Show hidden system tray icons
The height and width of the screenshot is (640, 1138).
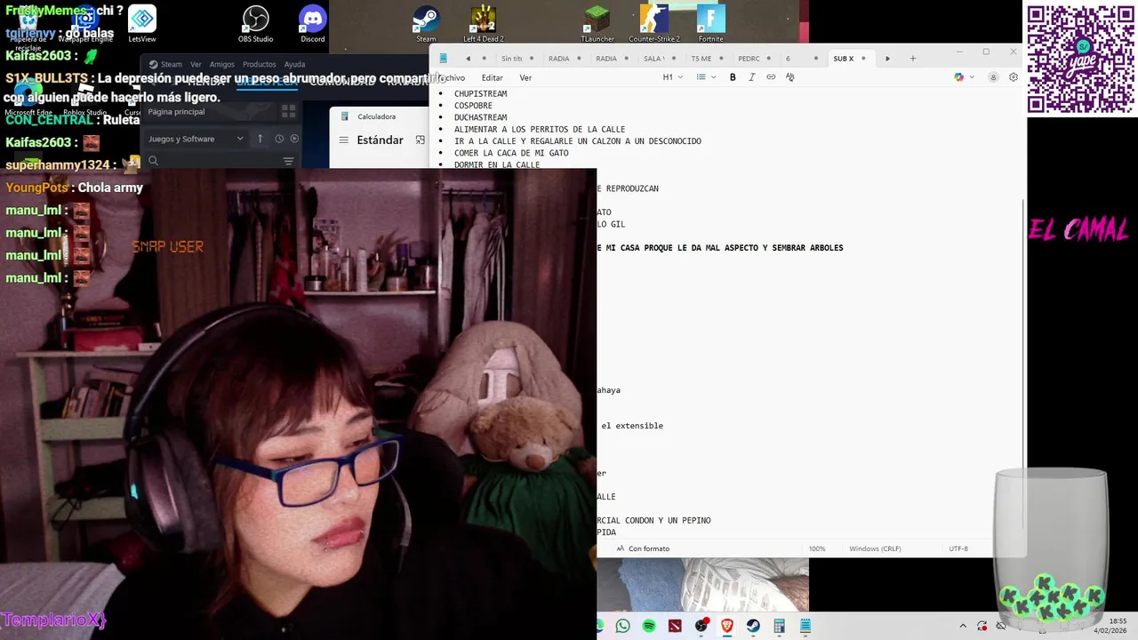coord(963,626)
